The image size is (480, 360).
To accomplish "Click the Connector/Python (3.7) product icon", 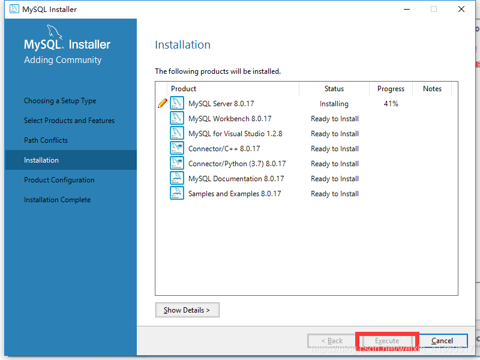I will click(177, 163).
